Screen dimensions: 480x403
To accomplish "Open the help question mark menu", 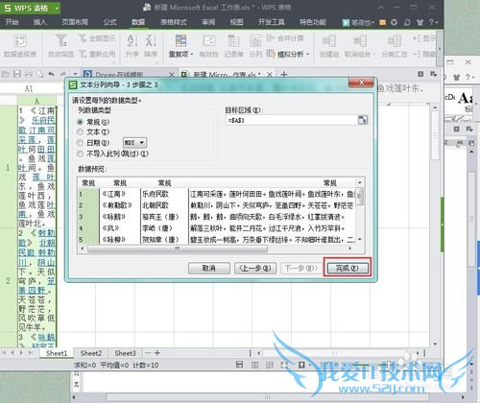I will (x=433, y=22).
